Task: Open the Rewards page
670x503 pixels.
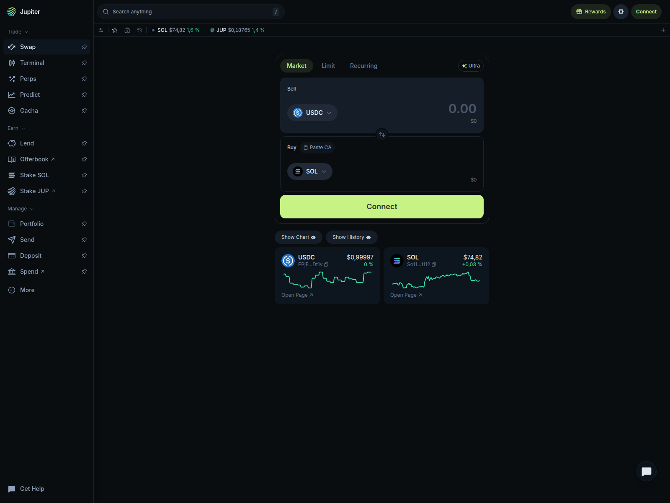Action: [591, 12]
